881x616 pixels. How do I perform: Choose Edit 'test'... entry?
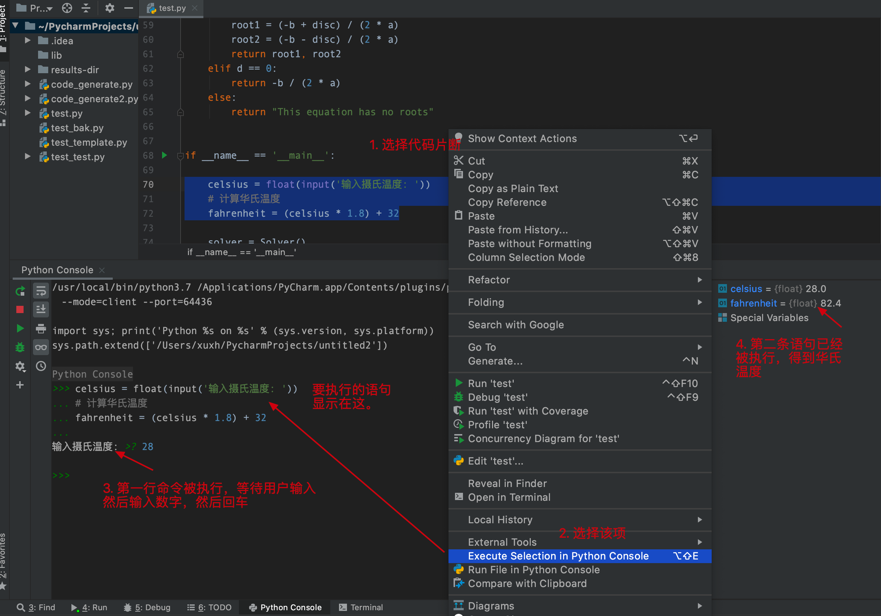click(580, 461)
